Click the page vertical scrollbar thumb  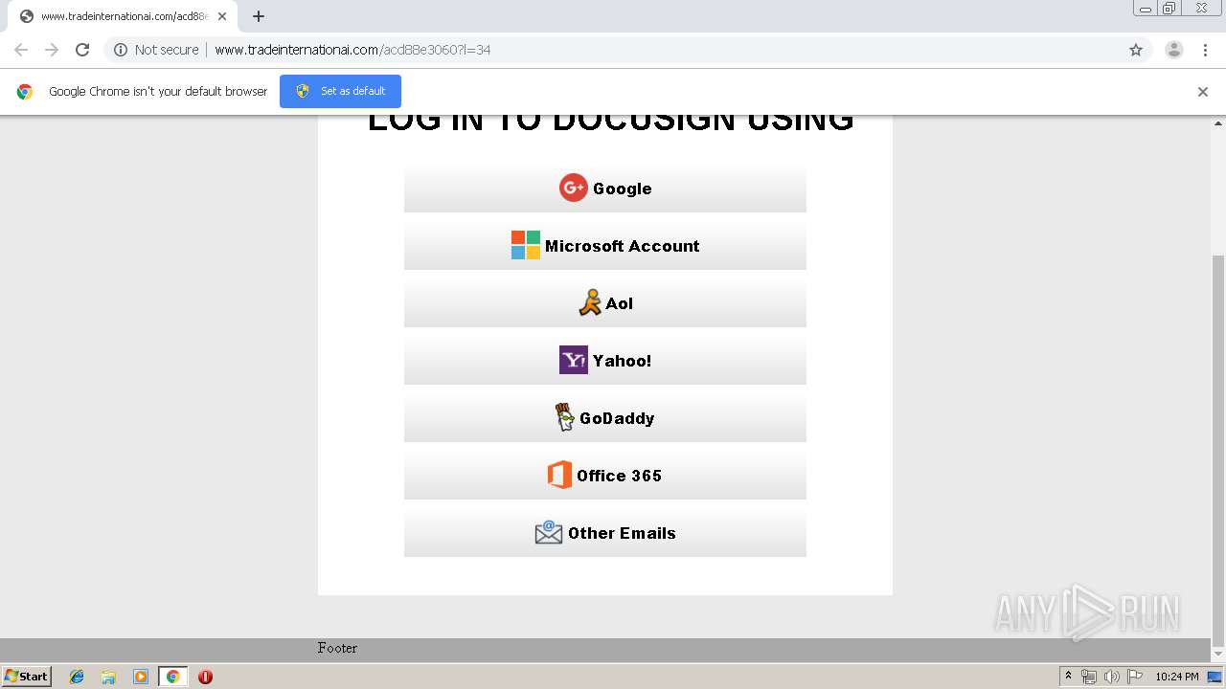[x=1218, y=450]
